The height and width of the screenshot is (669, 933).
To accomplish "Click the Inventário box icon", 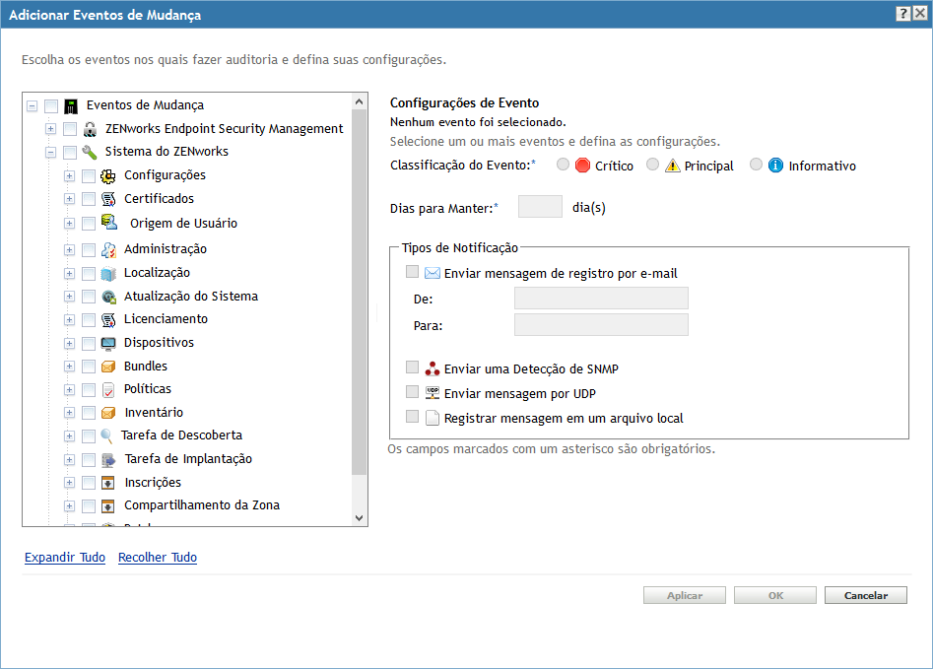I will [108, 413].
